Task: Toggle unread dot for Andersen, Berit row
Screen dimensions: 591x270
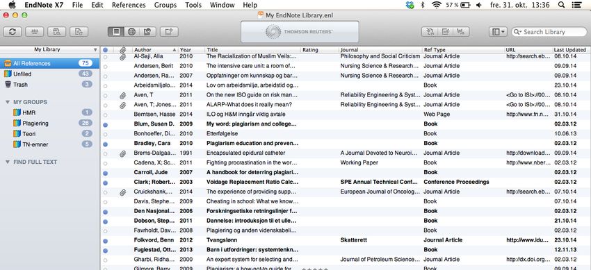Action: point(106,66)
